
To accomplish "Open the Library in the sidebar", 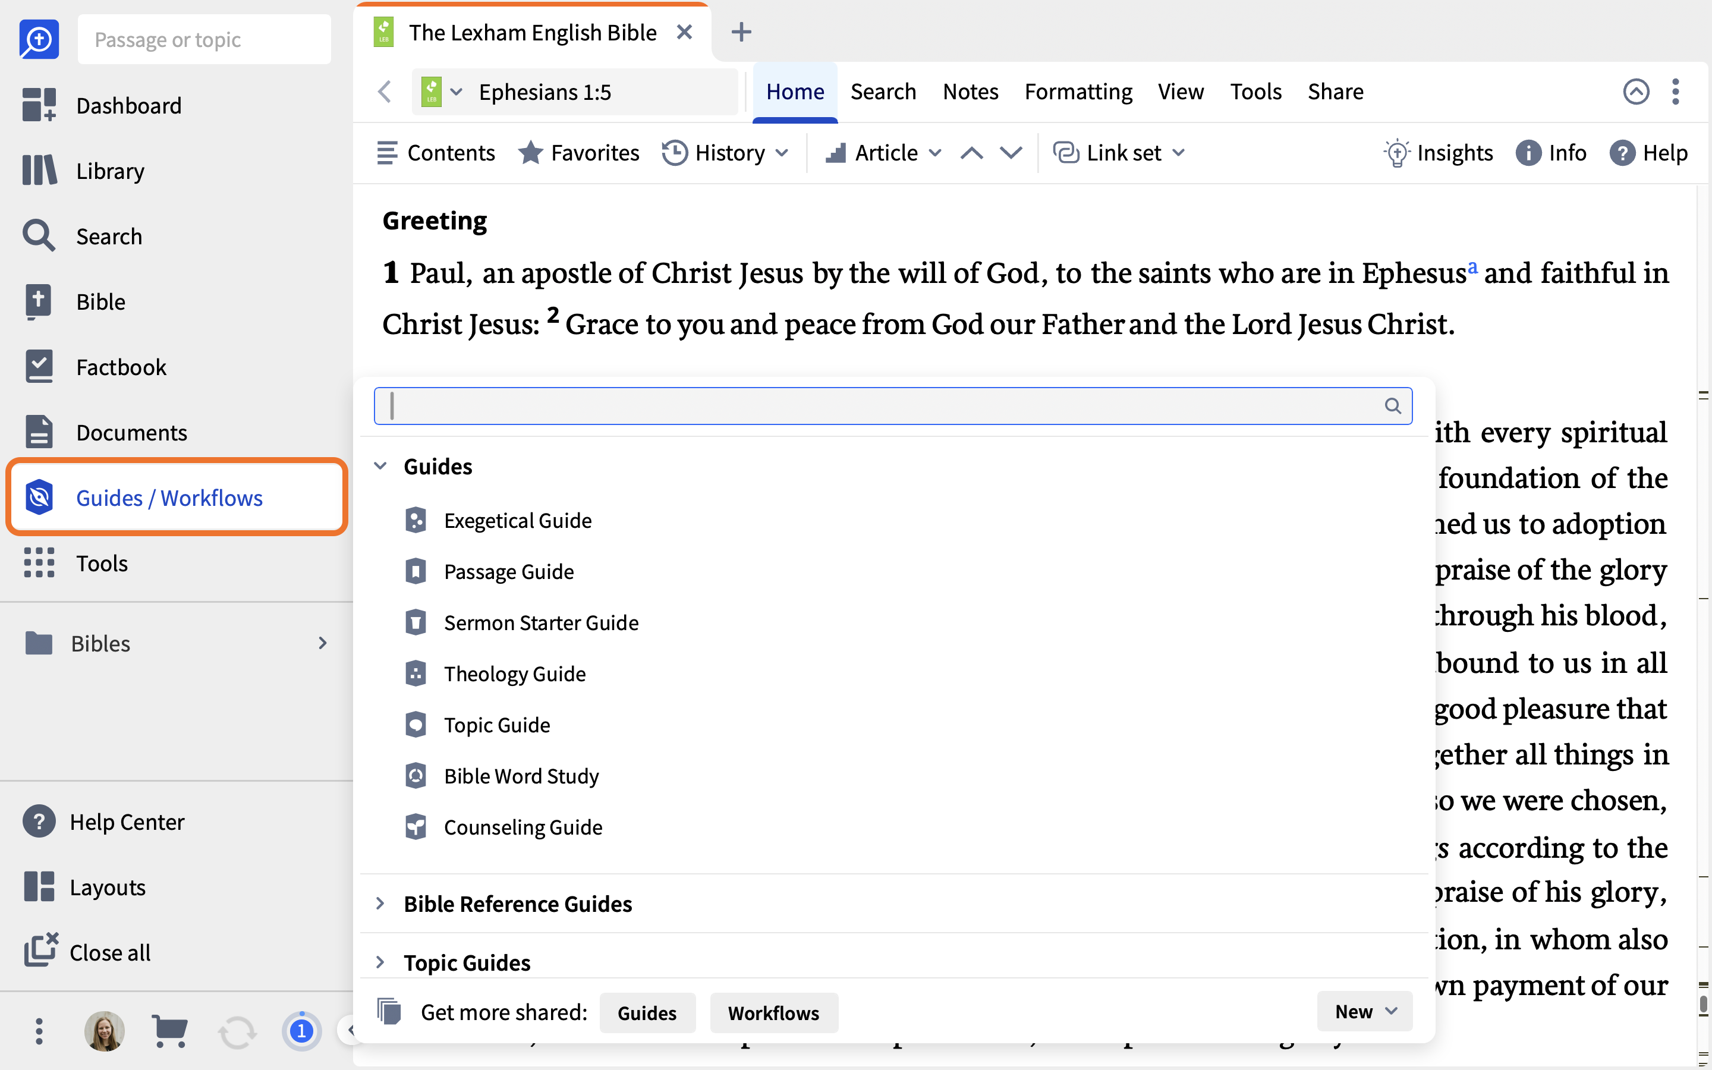I will pos(83,171).
